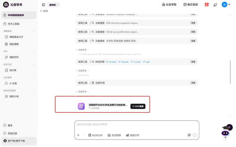
Task: Click the chat vertical scrollbar
Action: point(230,72)
